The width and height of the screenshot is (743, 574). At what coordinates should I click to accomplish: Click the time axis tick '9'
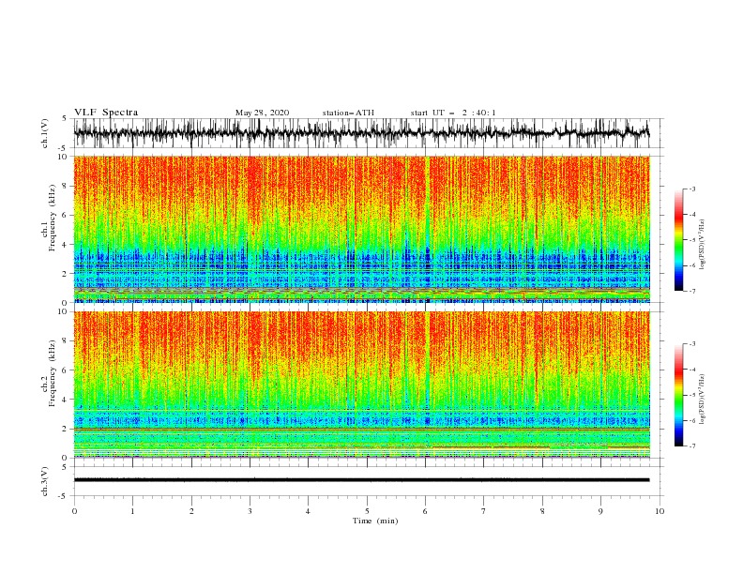point(600,511)
